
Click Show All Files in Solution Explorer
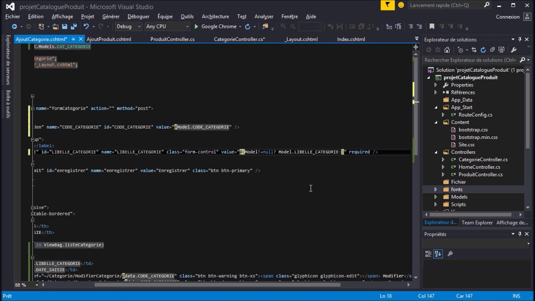point(502,50)
